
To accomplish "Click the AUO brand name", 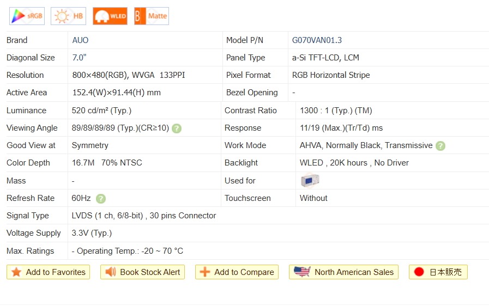I will pos(80,40).
